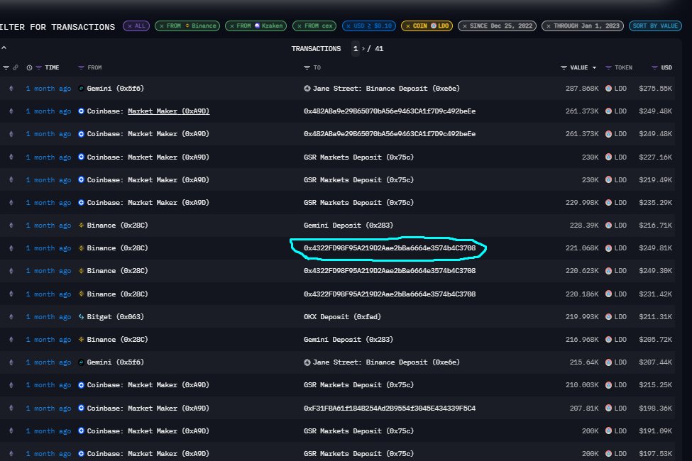Remove the FROM Kraken filter chip

[x=231, y=26]
